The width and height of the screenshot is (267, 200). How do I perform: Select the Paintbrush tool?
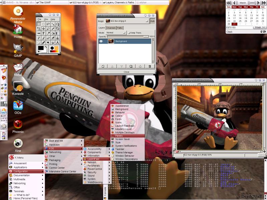(x=43, y=38)
